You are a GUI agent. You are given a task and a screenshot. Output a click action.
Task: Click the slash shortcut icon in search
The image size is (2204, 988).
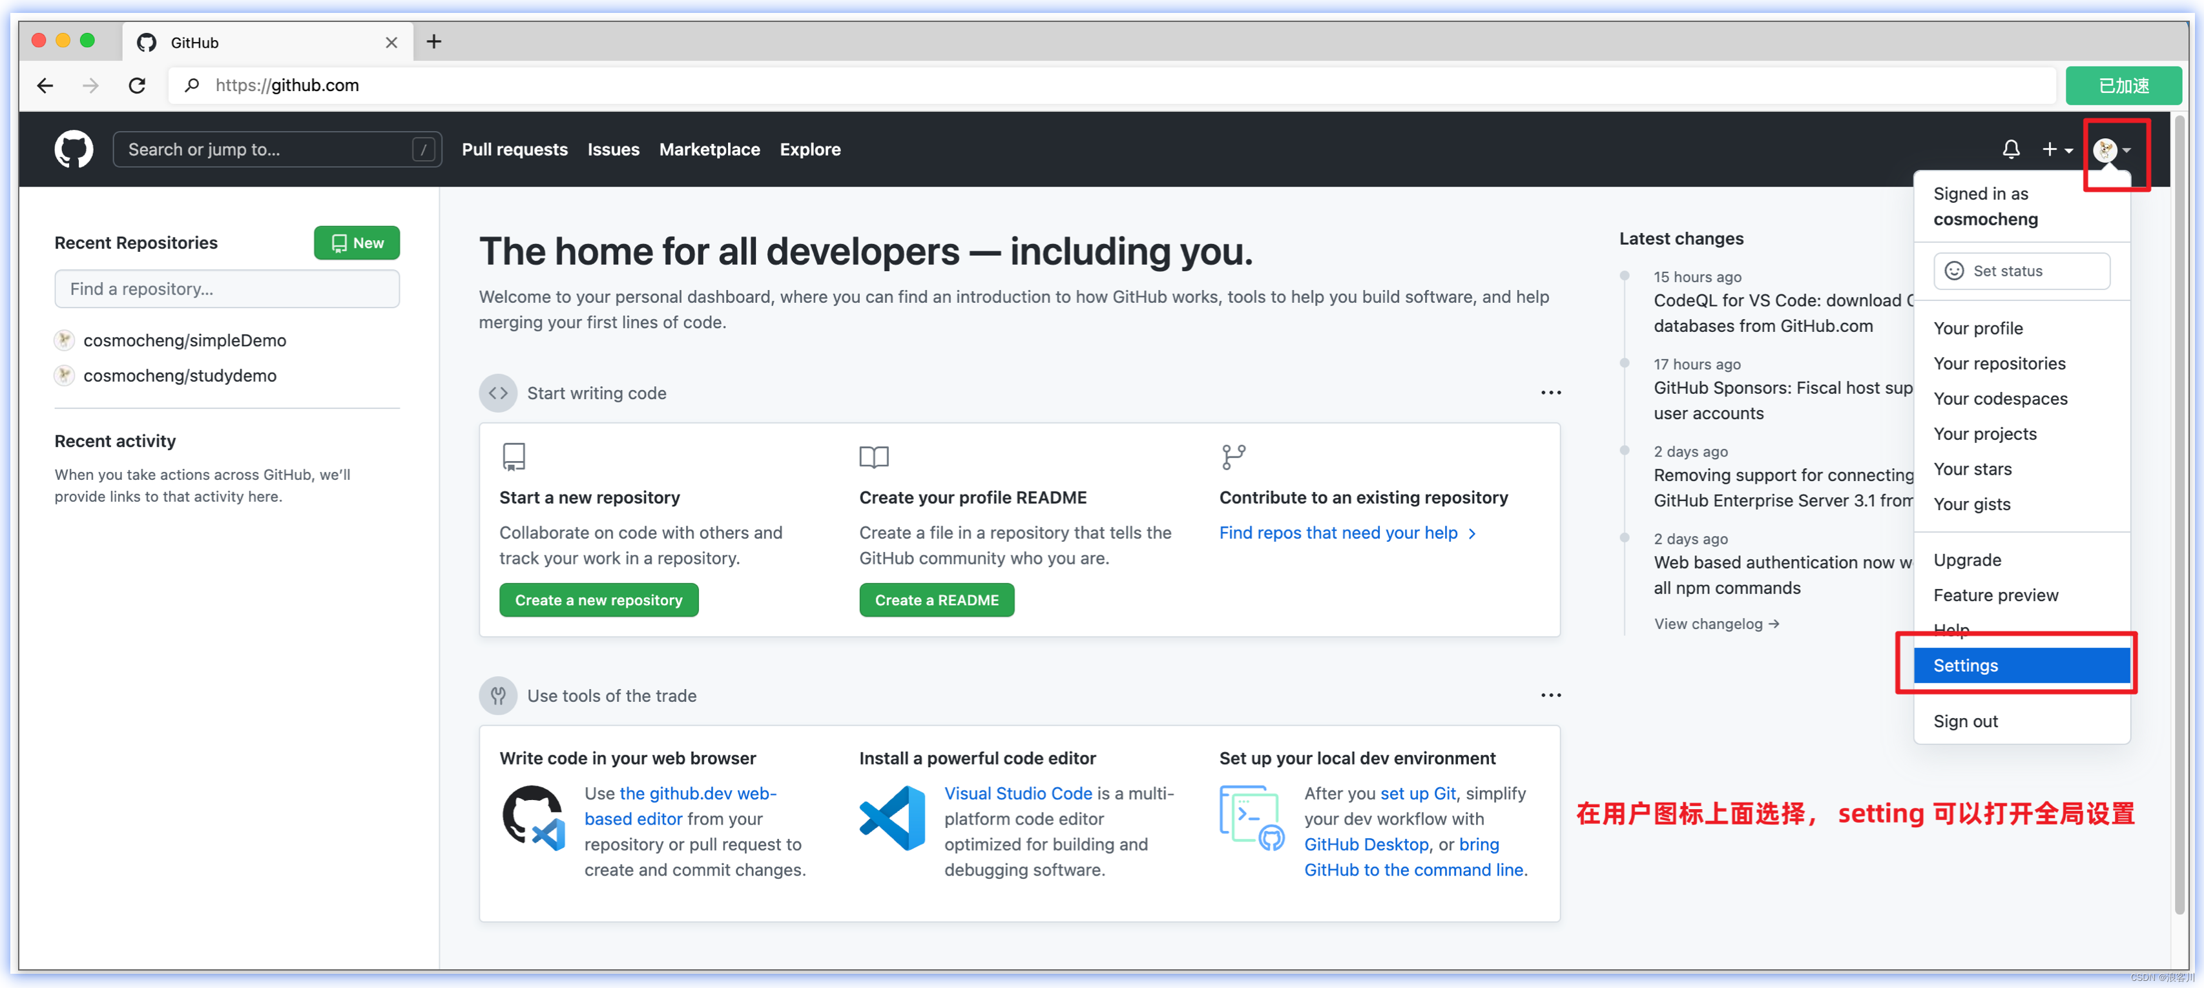point(424,150)
